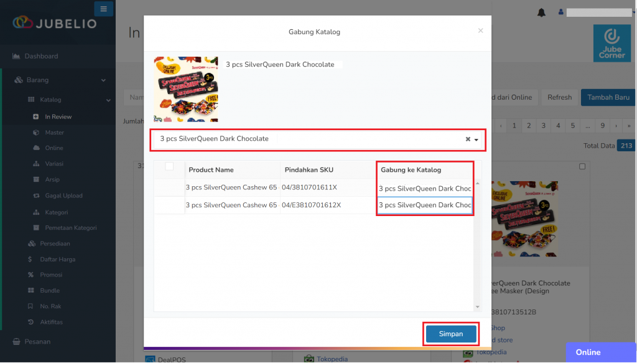Tick the select-all checkbox in table header
This screenshot has height=363, width=637.
click(169, 166)
